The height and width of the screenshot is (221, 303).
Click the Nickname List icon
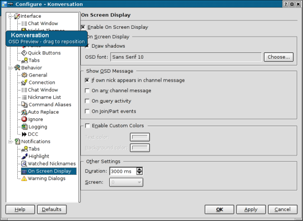coord(24,97)
